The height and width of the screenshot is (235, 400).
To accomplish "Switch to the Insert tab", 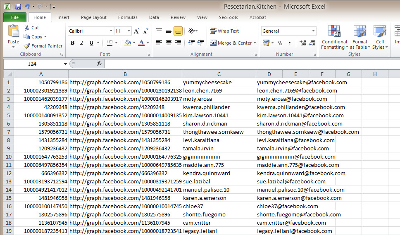I will 63,17.
